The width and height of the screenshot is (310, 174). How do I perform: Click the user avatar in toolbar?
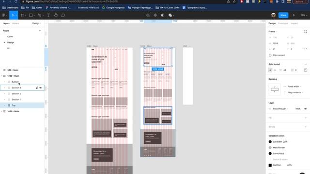273,15
